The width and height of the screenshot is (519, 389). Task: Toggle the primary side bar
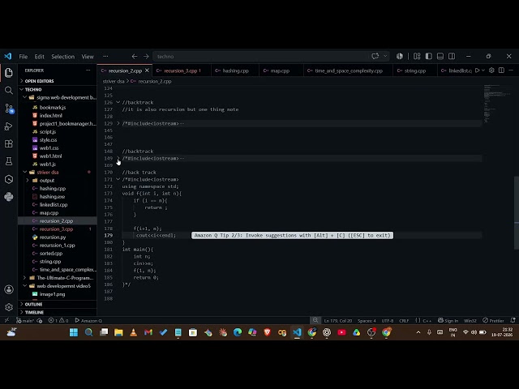[429, 56]
